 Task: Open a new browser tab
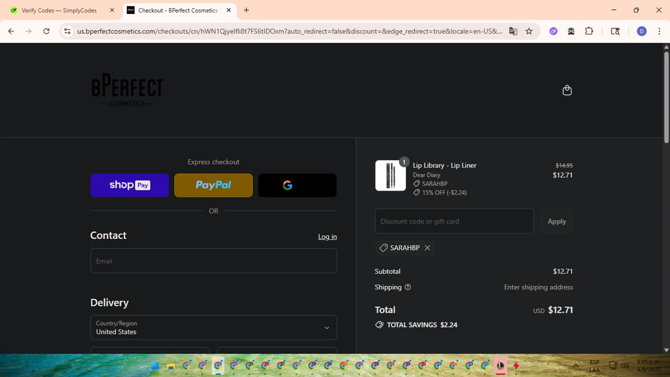pos(247,10)
